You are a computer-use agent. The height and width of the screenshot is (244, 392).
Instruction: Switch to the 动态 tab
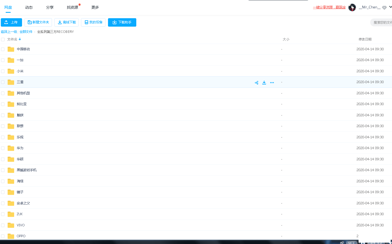29,7
